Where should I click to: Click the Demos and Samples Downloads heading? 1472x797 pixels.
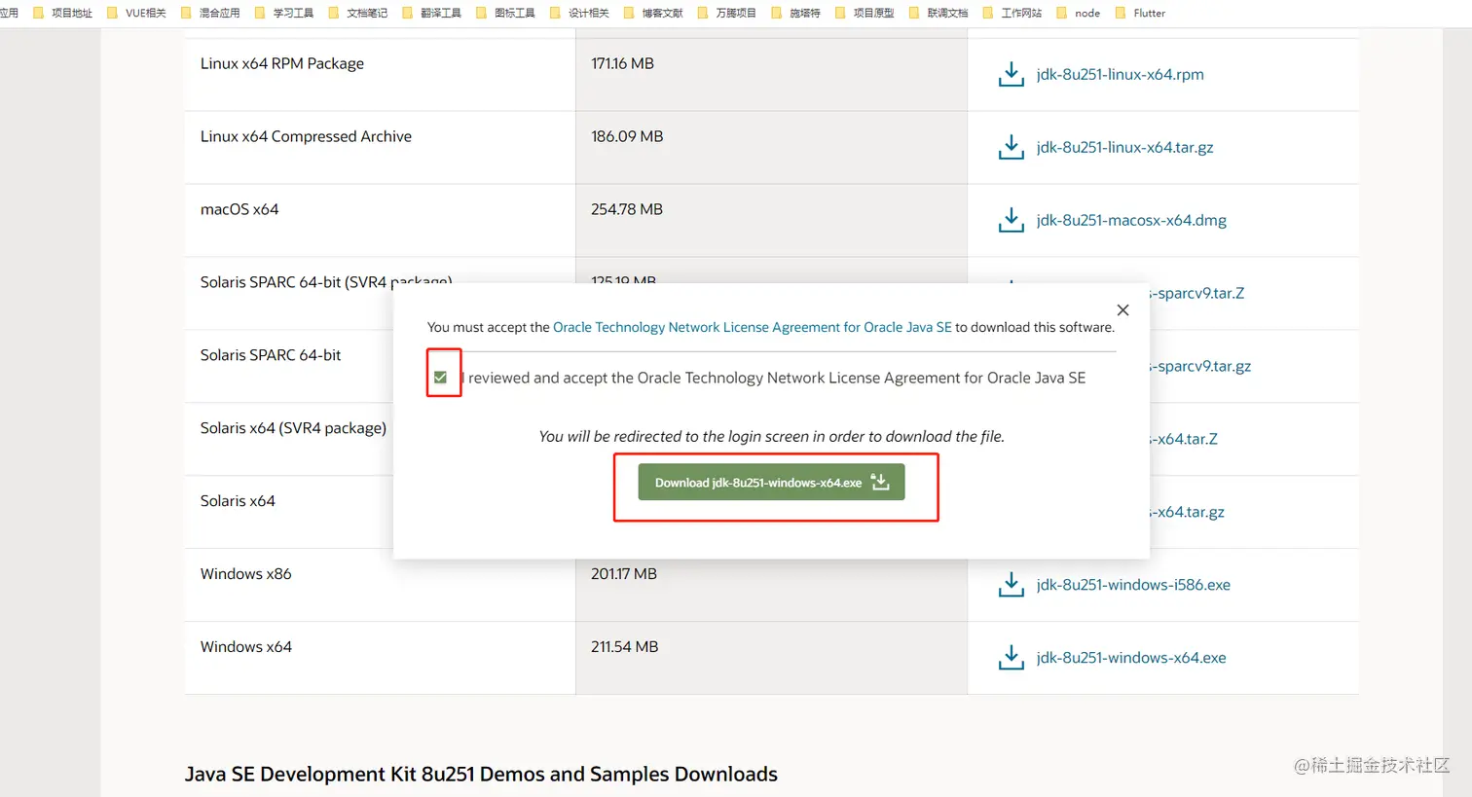coord(481,775)
